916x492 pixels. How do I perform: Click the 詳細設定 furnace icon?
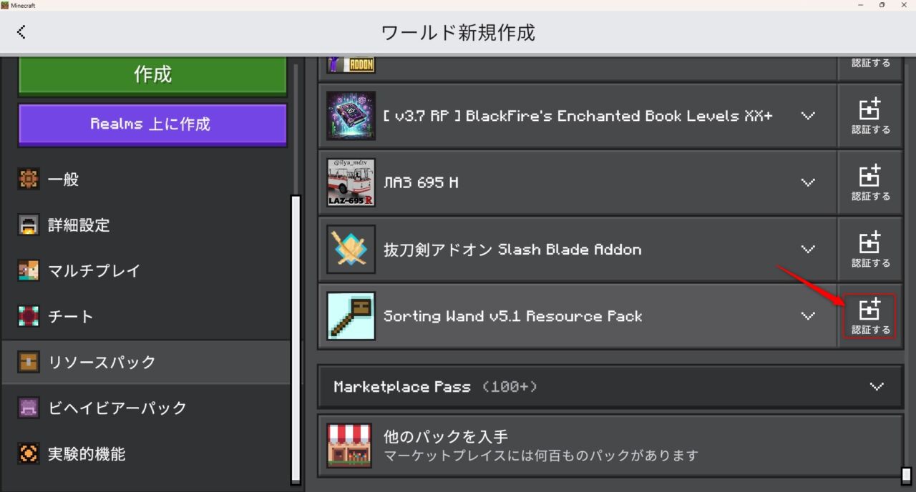(x=29, y=225)
